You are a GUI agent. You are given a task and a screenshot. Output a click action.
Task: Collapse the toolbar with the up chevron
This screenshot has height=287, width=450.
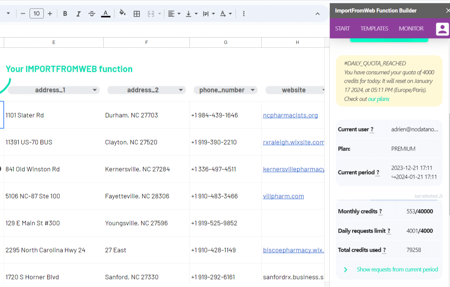tap(317, 14)
